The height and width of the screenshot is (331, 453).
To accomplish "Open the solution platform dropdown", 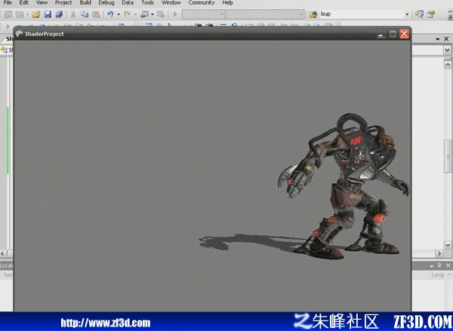I will pyautogui.click(x=265, y=14).
